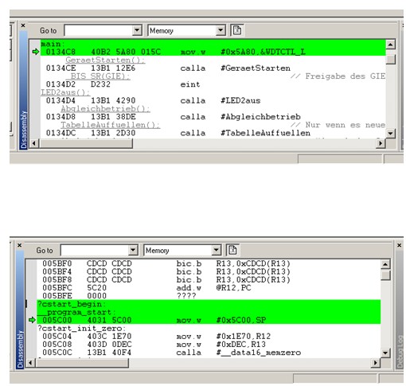Close the lower Disassembly panel with its X

(x=19, y=245)
